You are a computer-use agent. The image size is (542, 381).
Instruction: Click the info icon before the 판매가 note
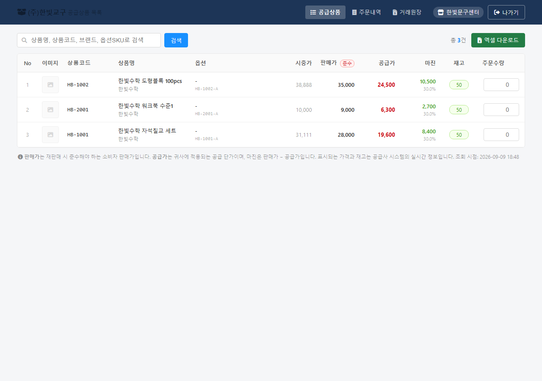click(20, 157)
